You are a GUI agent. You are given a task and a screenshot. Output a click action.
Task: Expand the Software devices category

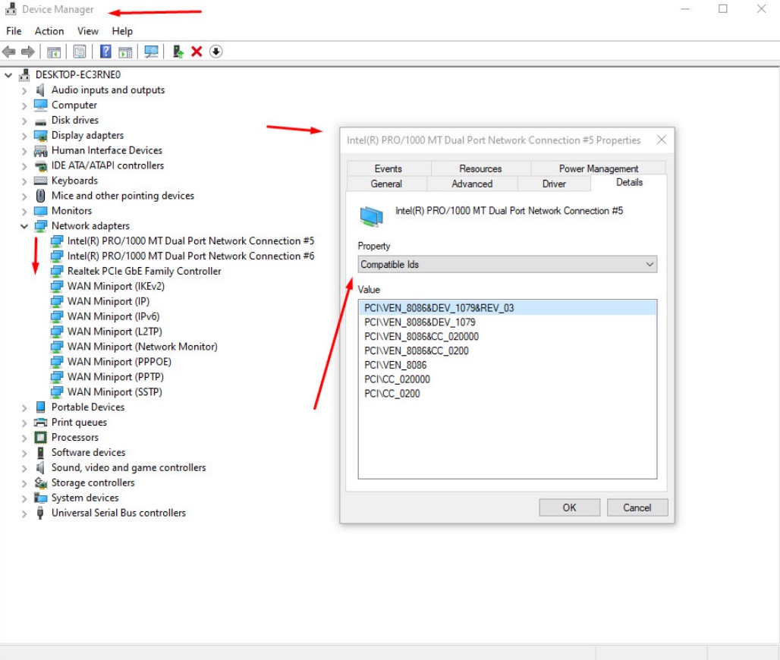(24, 453)
